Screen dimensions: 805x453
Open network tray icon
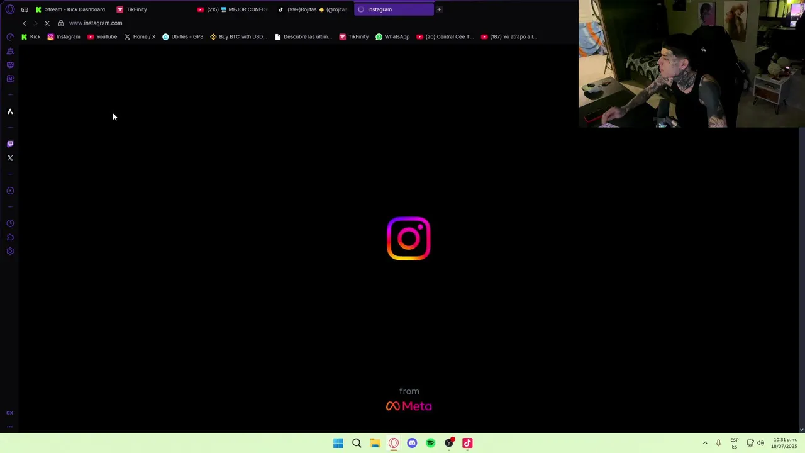point(750,443)
